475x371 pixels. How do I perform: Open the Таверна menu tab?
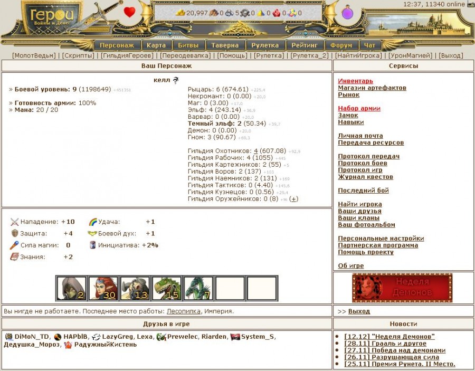(x=225, y=45)
